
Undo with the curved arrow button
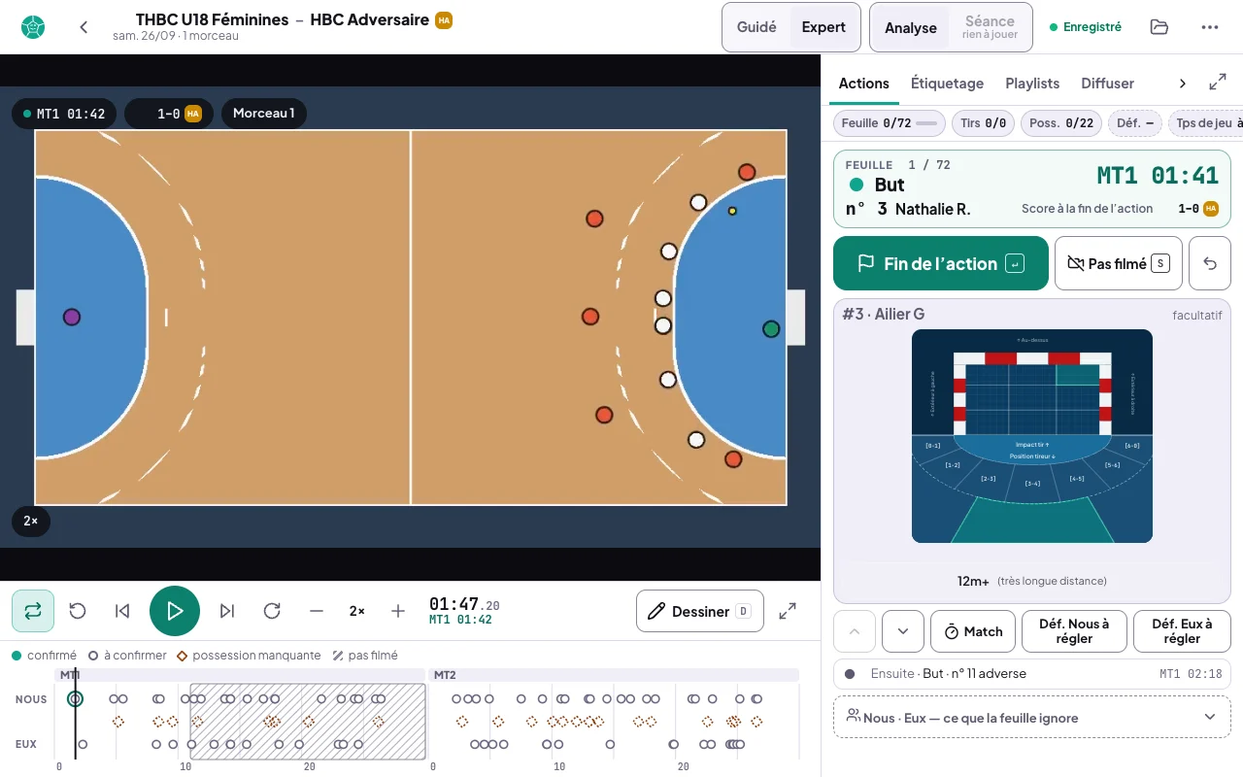(x=1210, y=263)
